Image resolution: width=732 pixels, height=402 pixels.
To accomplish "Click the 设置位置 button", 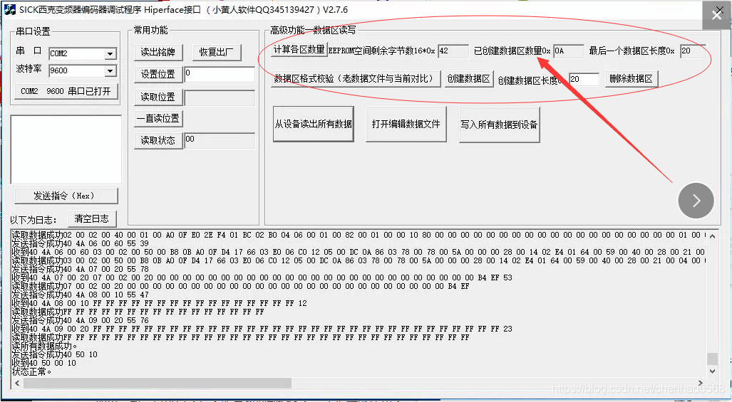I will 158,75.
